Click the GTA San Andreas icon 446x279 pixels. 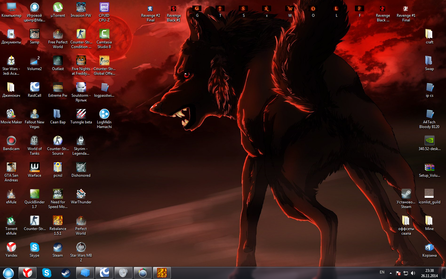pos(11,172)
